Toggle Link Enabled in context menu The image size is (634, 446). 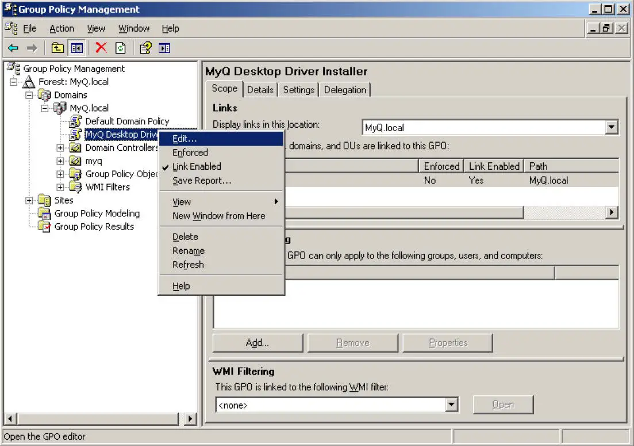pyautogui.click(x=197, y=166)
